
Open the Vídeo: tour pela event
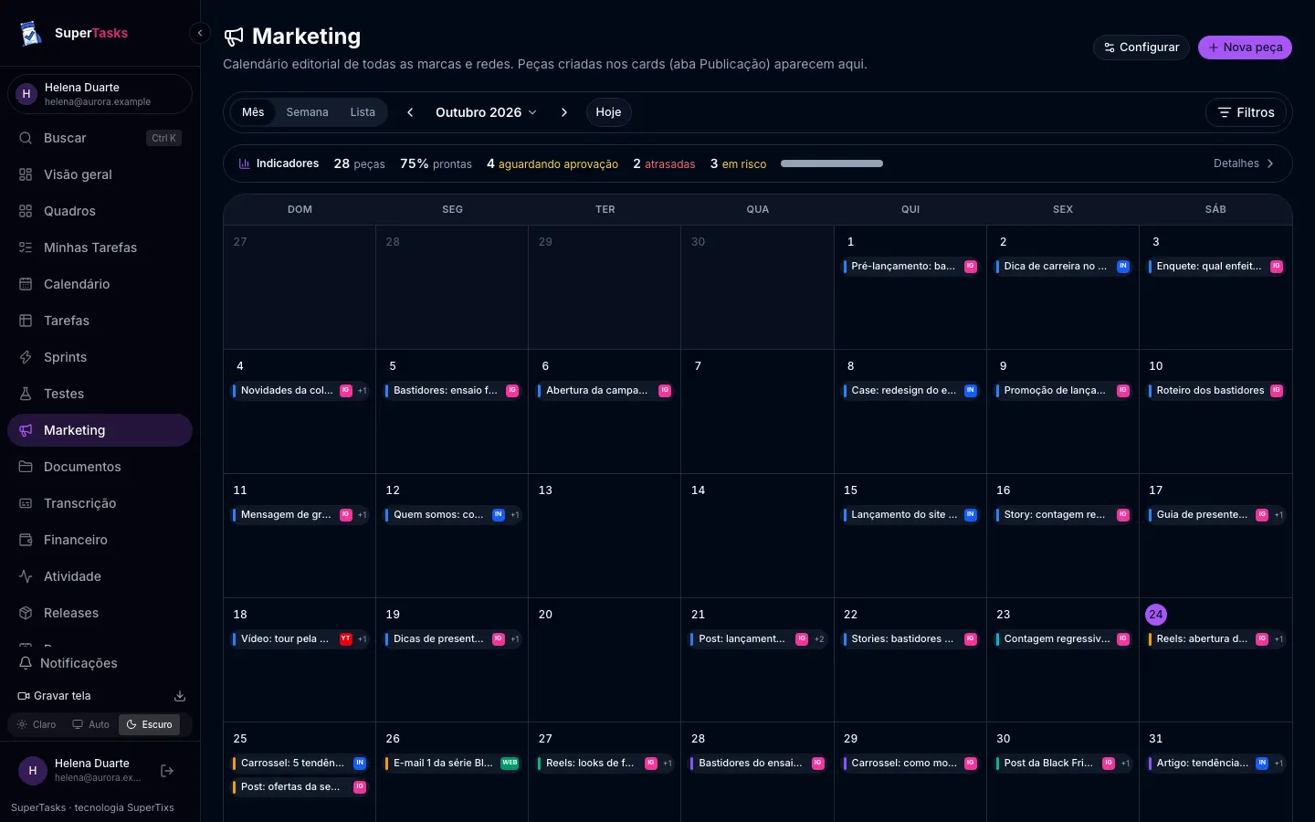click(292, 639)
